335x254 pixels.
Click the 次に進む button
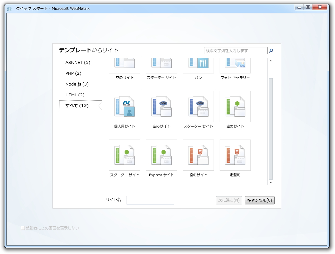point(229,200)
